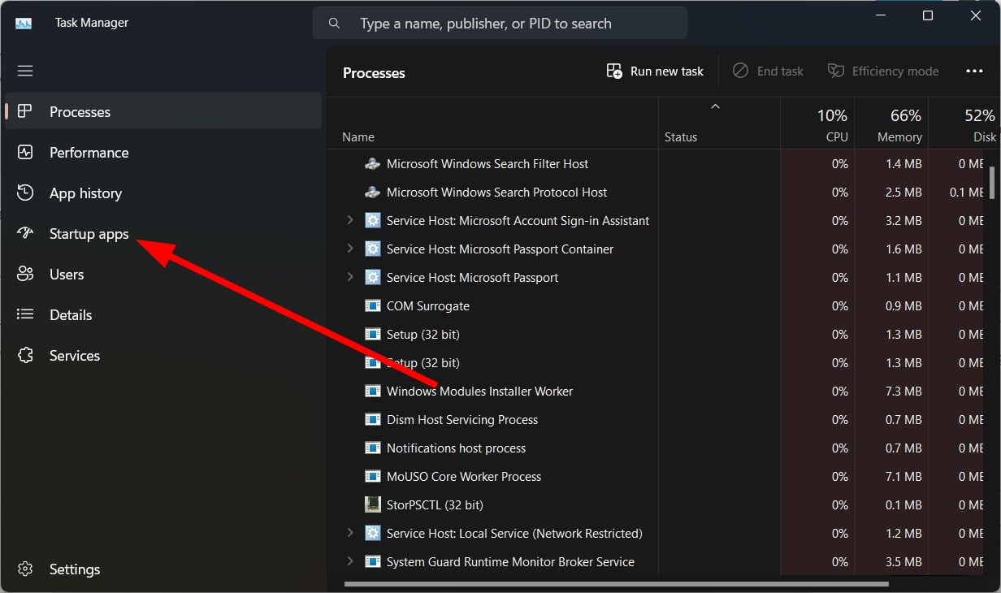Click the App history clock icon
Screen dimensions: 1001x593
click(25, 193)
